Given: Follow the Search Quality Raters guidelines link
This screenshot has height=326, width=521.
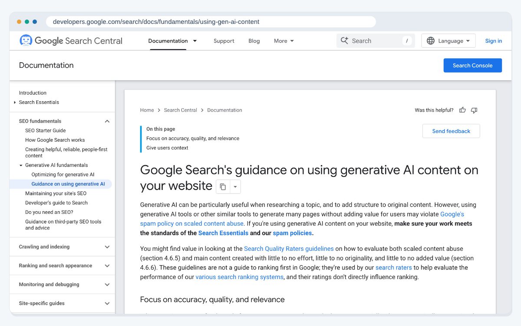Looking at the screenshot, I should coord(289,249).
